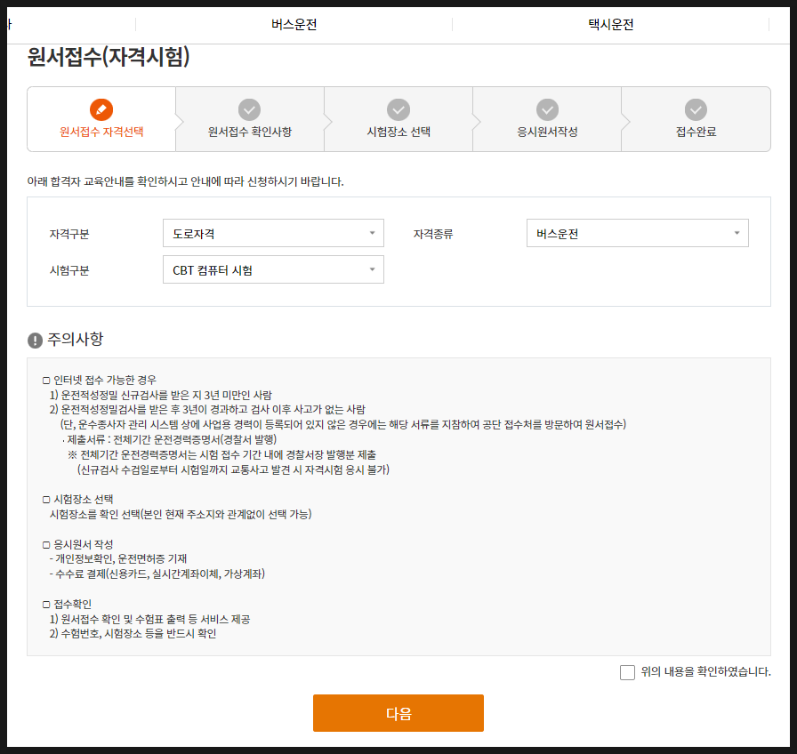
Task: Click the □ 시험장소 선택 notice heading
Action: click(x=77, y=500)
